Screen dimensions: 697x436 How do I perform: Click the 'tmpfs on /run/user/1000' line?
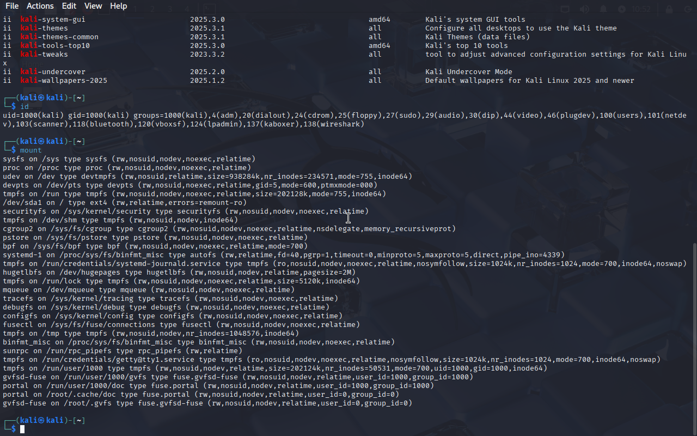pyautogui.click(x=275, y=368)
